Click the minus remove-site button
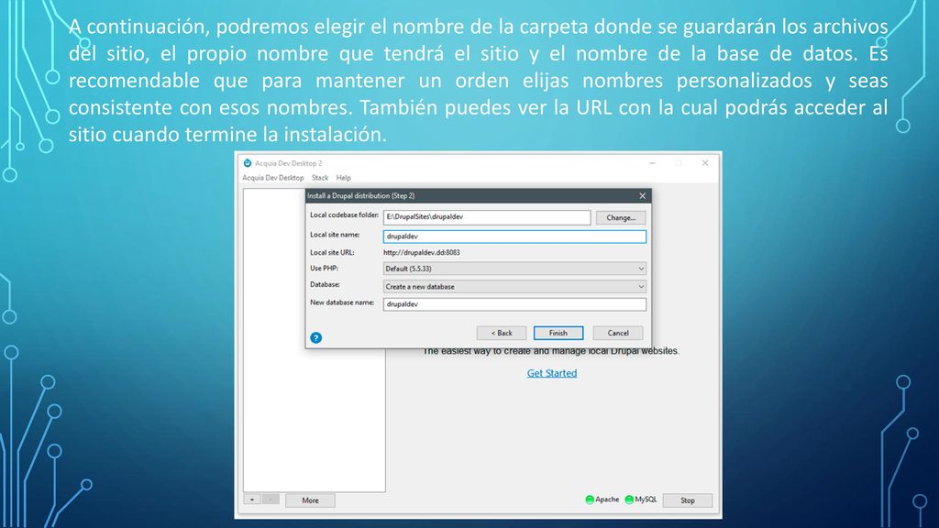939x528 pixels. pos(271,500)
